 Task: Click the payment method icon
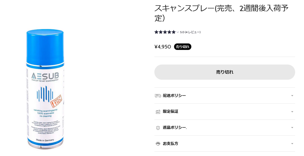click(x=158, y=144)
